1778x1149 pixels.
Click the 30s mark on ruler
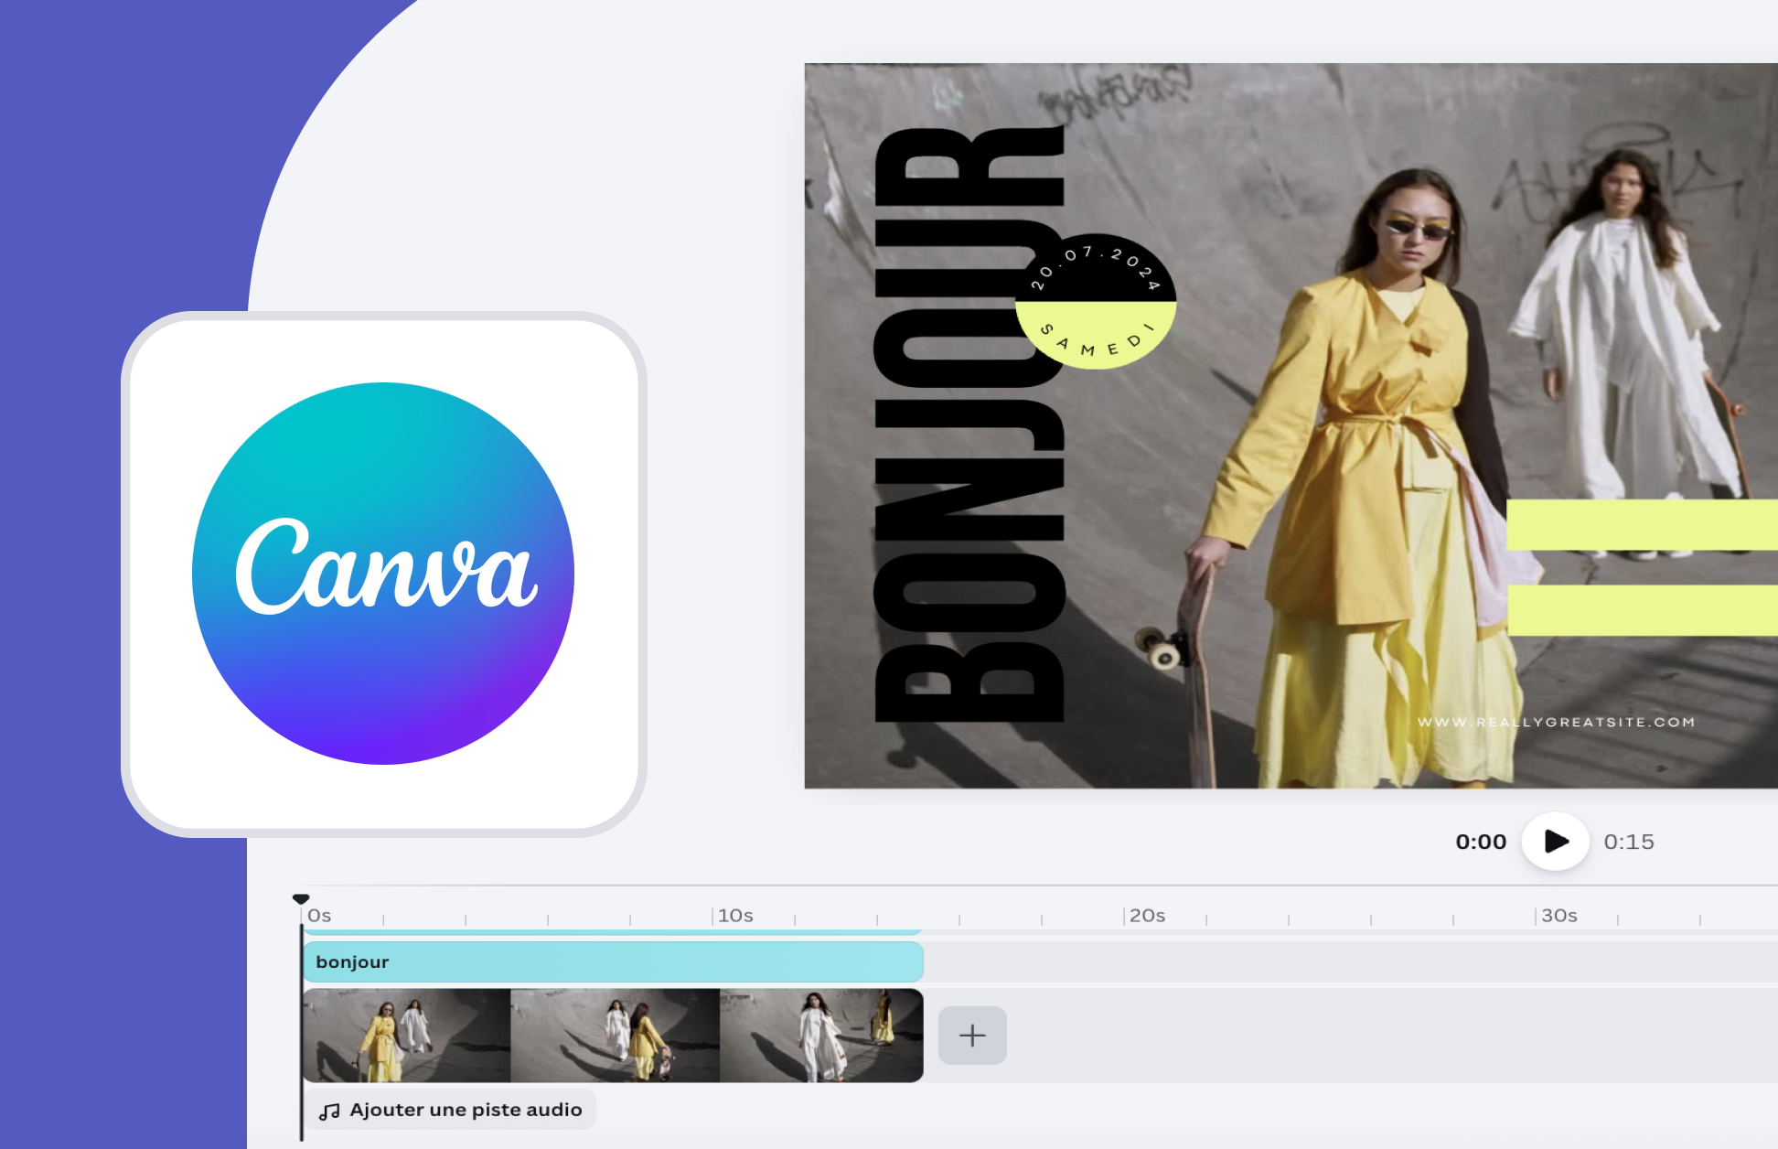tap(1558, 916)
